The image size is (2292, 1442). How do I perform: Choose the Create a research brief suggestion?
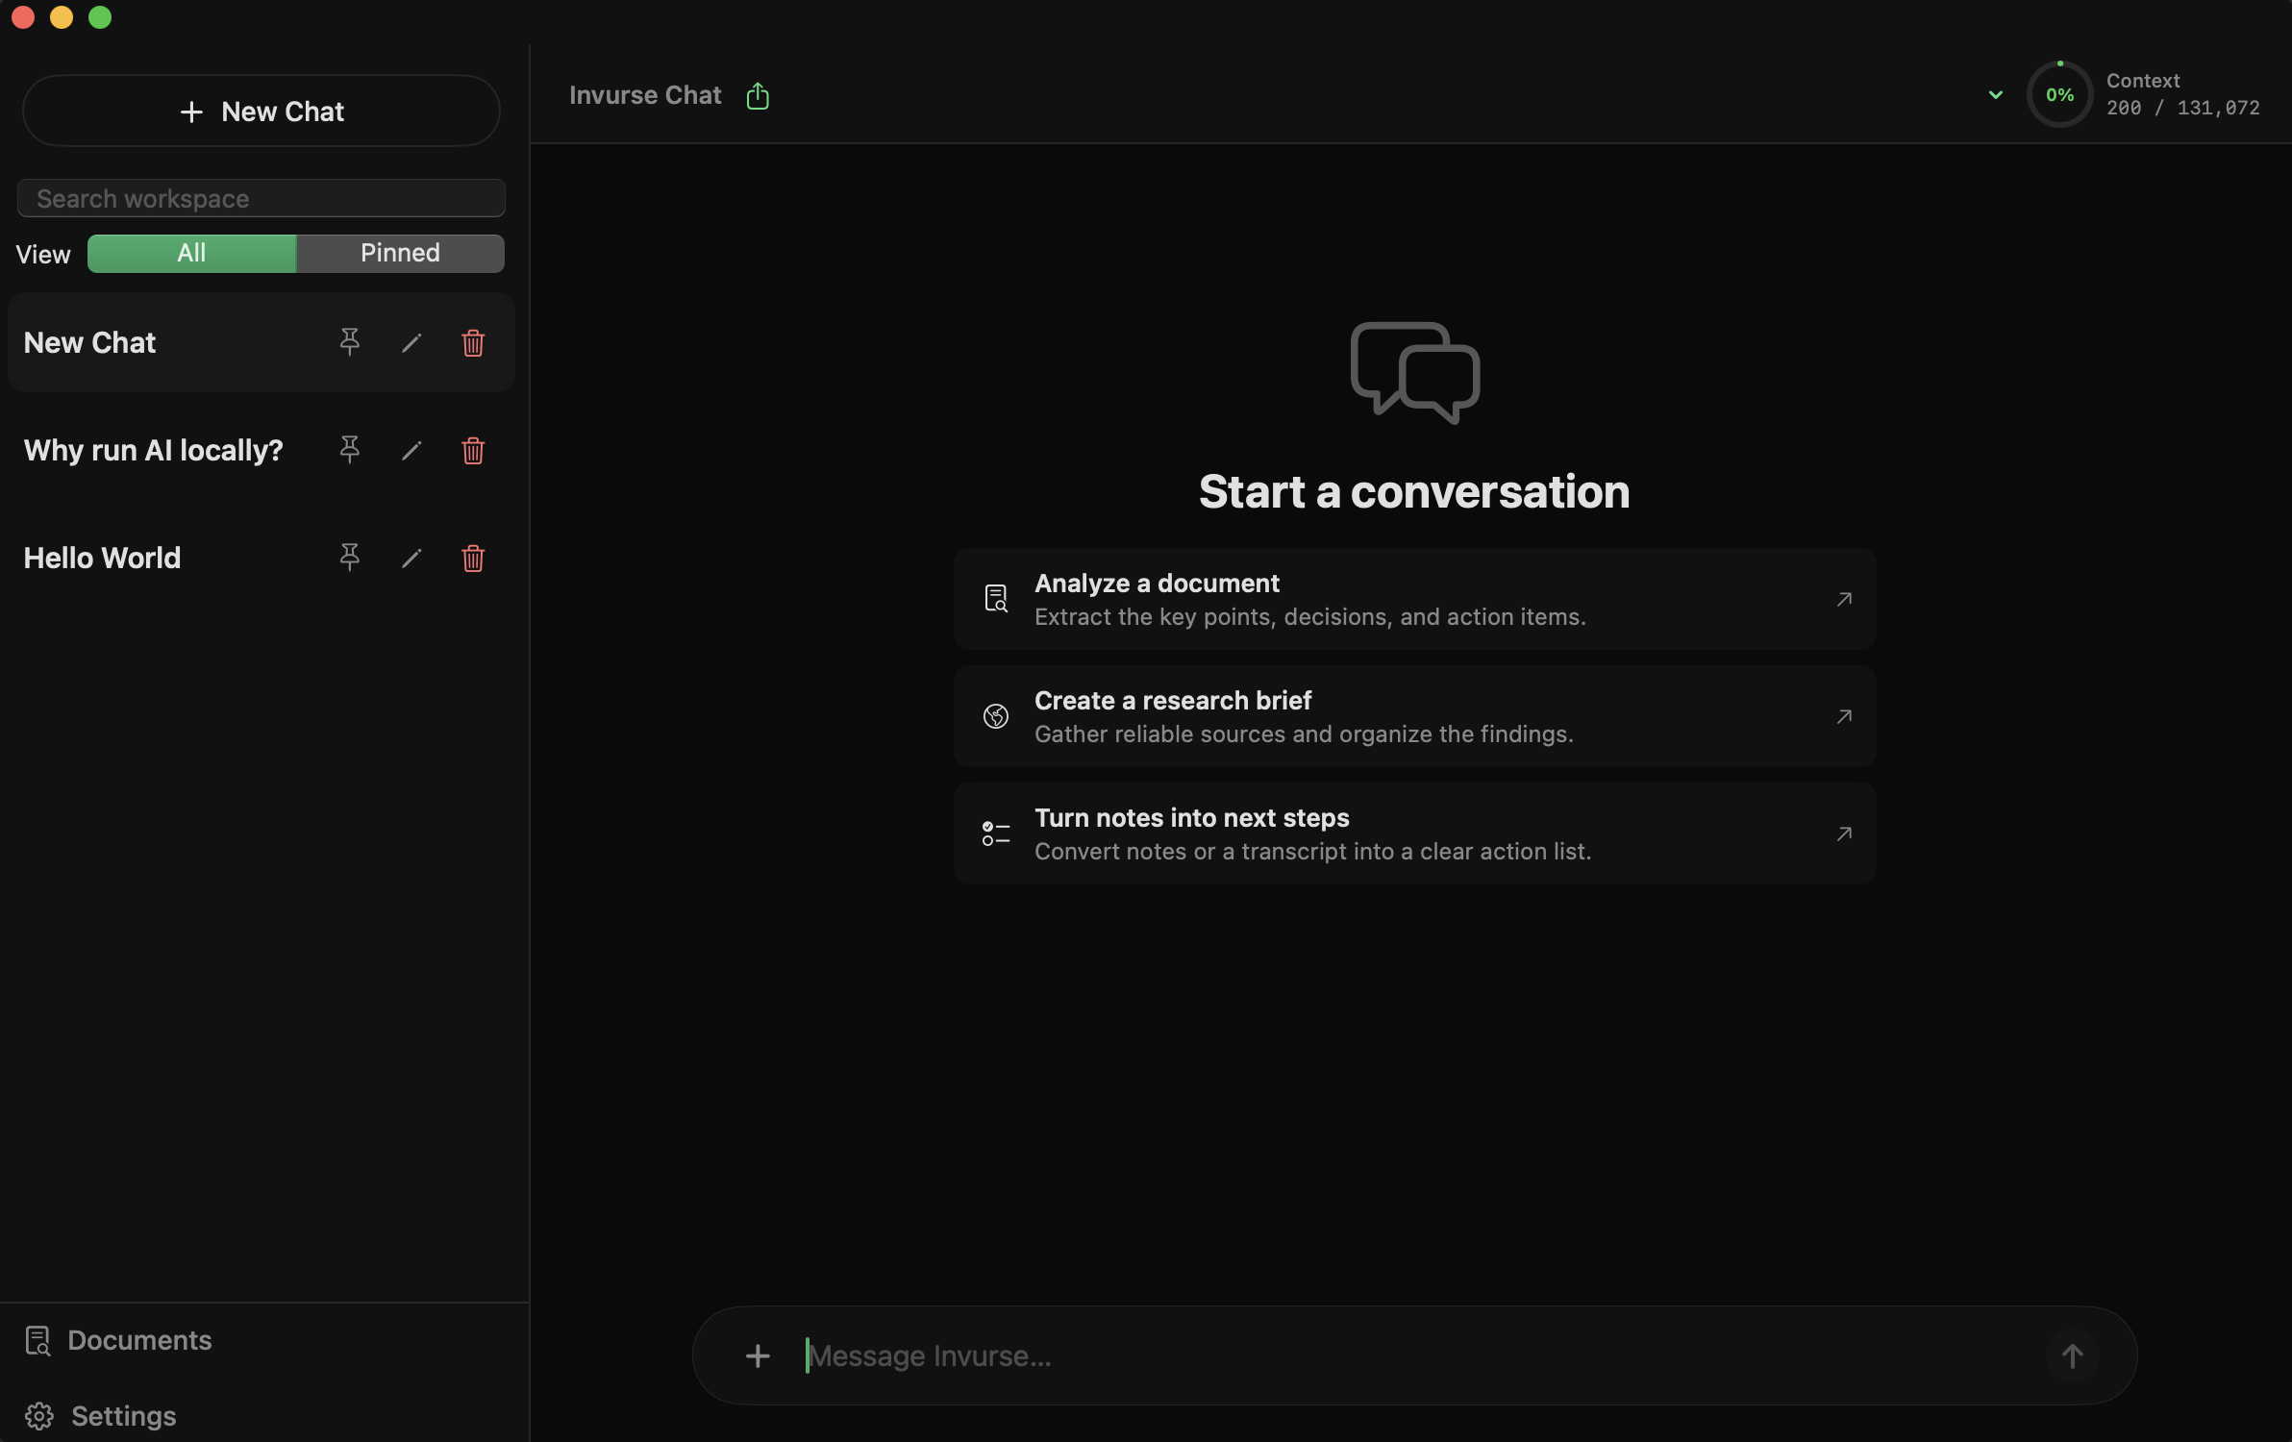point(1414,716)
